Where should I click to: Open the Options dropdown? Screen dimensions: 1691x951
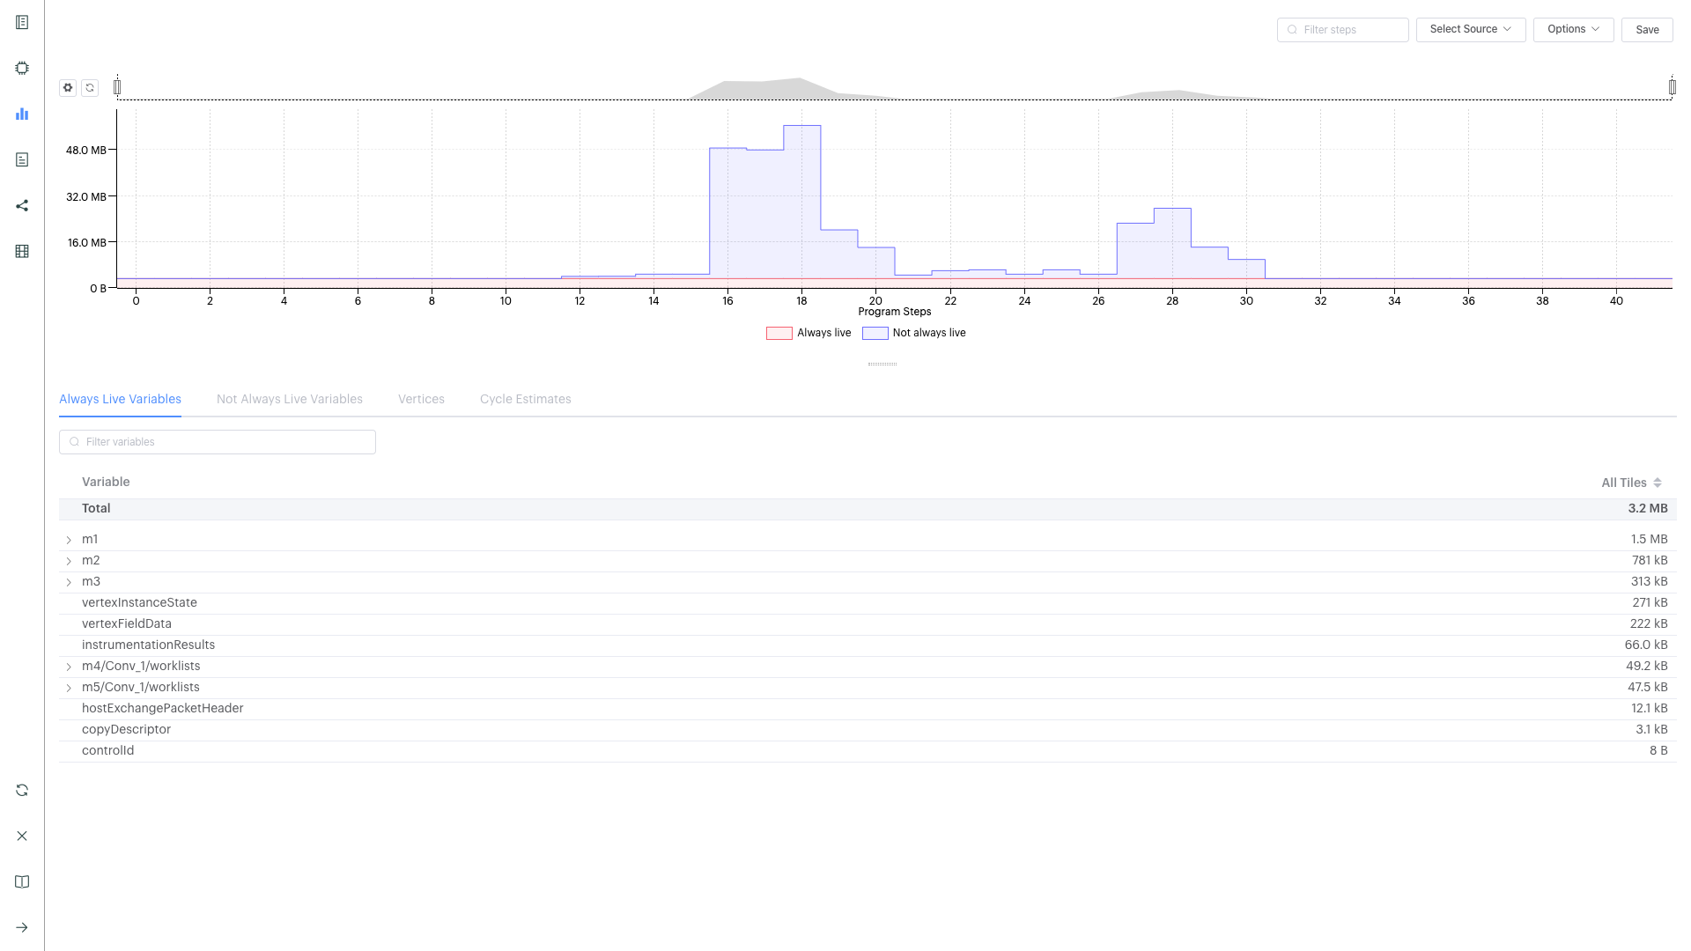(x=1572, y=29)
